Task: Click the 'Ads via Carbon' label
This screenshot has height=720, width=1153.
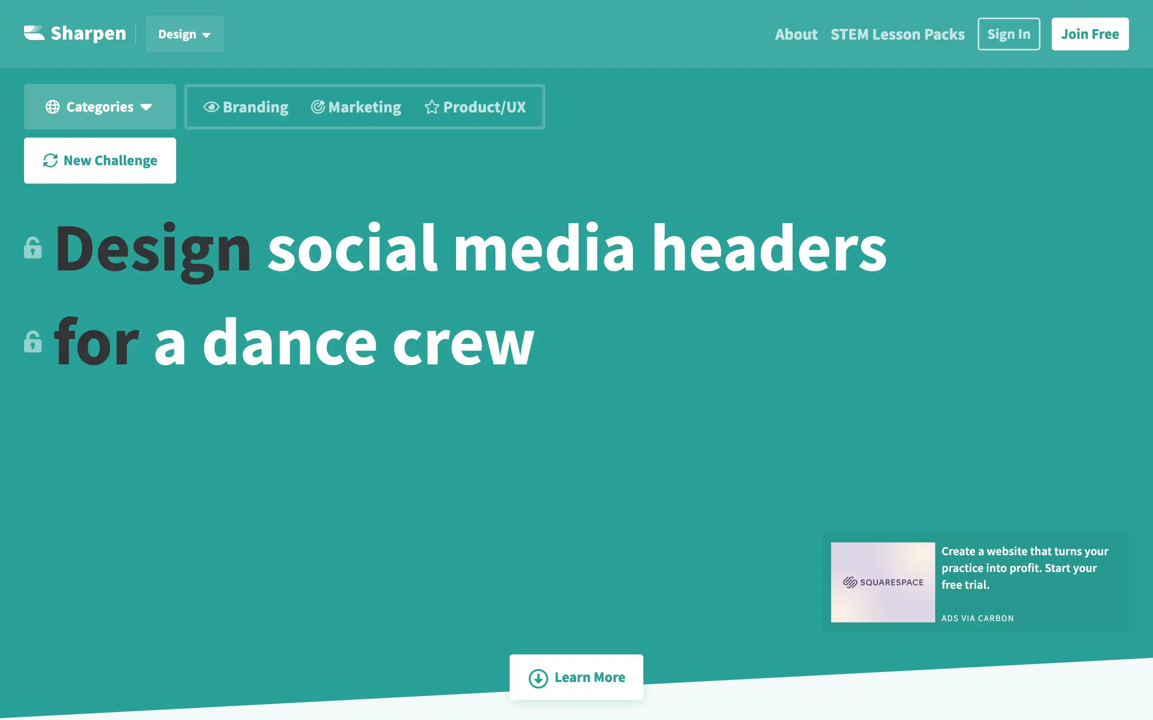Action: click(977, 618)
